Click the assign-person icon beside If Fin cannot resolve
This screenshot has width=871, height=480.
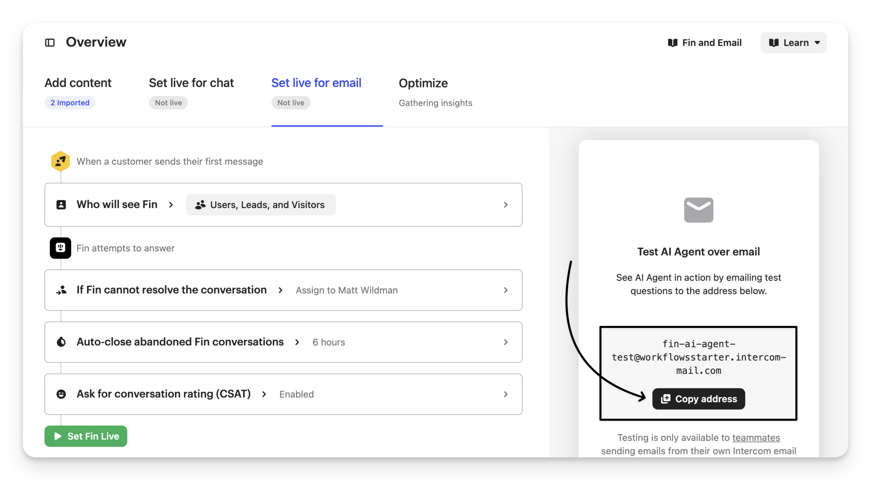pyautogui.click(x=61, y=290)
